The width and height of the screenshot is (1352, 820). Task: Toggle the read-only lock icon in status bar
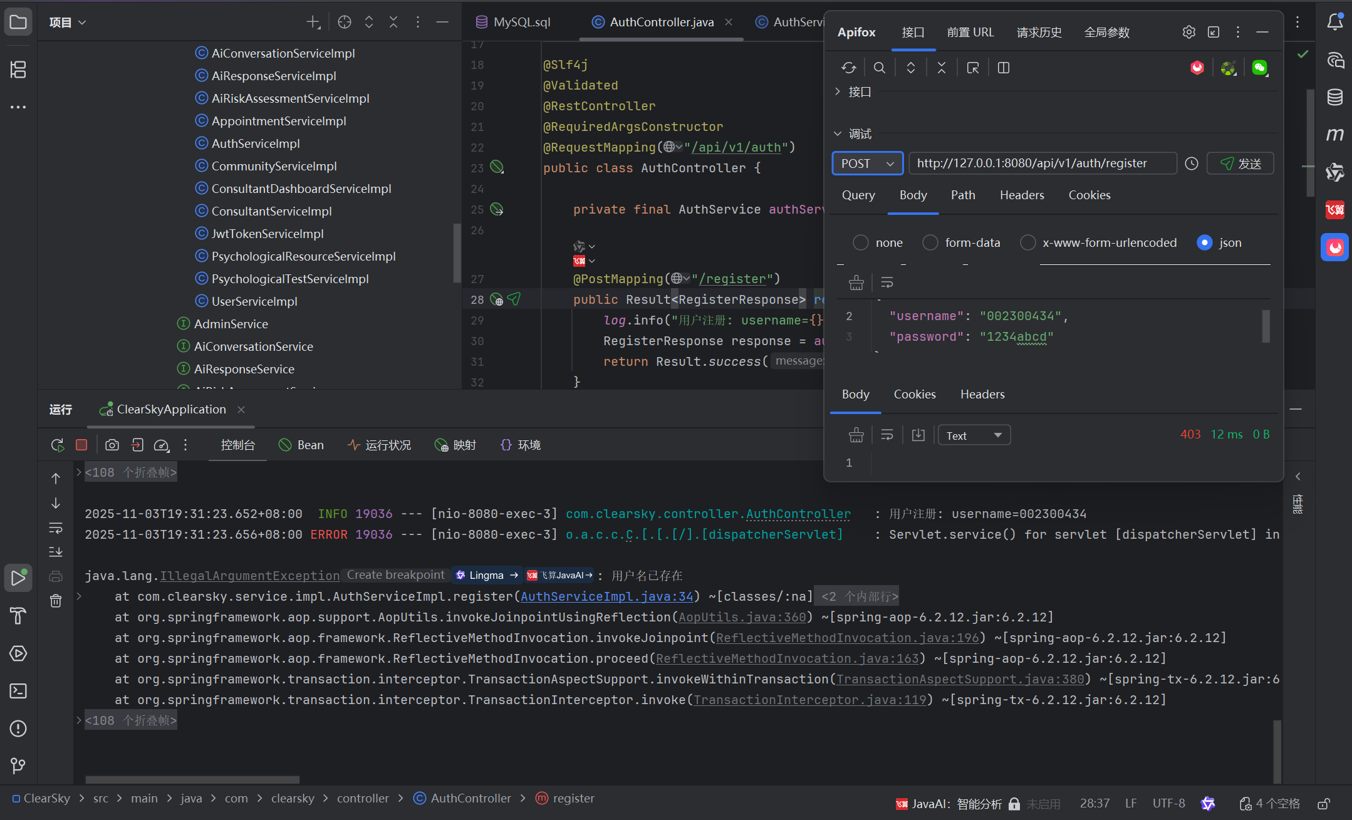1324,804
